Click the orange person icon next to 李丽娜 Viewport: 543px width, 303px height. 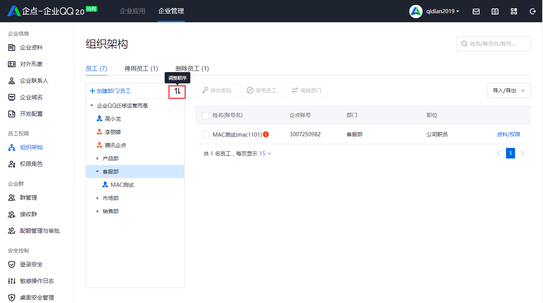99,132
